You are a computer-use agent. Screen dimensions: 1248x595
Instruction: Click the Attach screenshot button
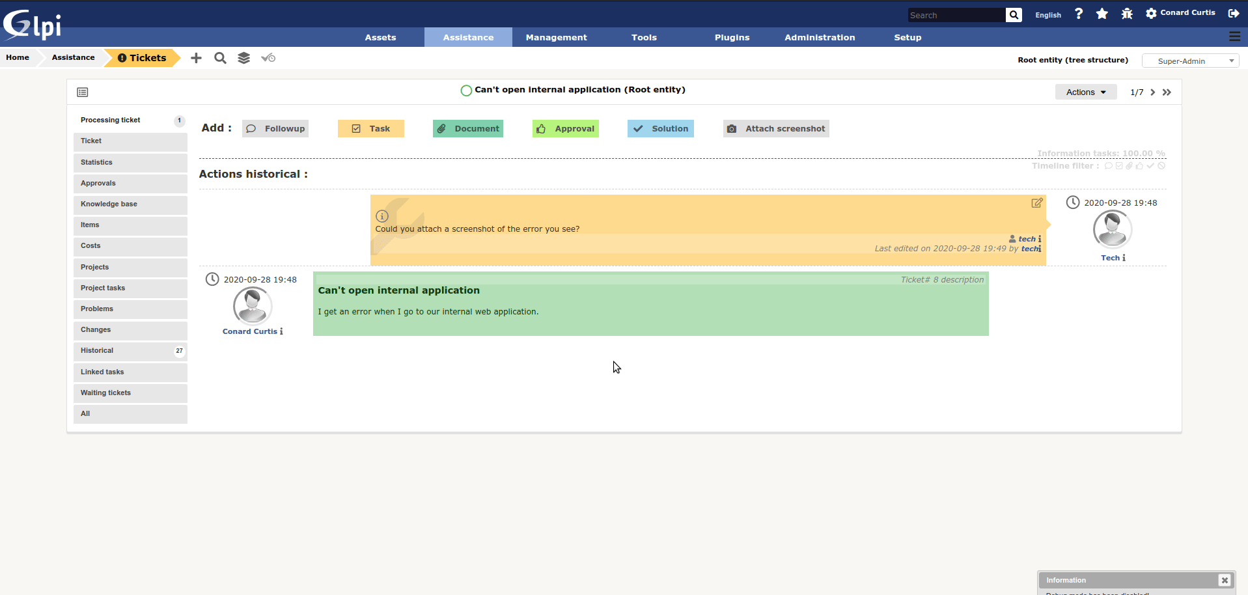pos(776,129)
